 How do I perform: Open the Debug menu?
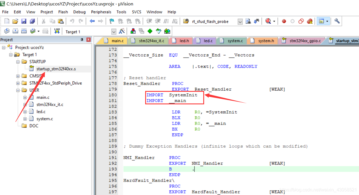click(x=79, y=12)
